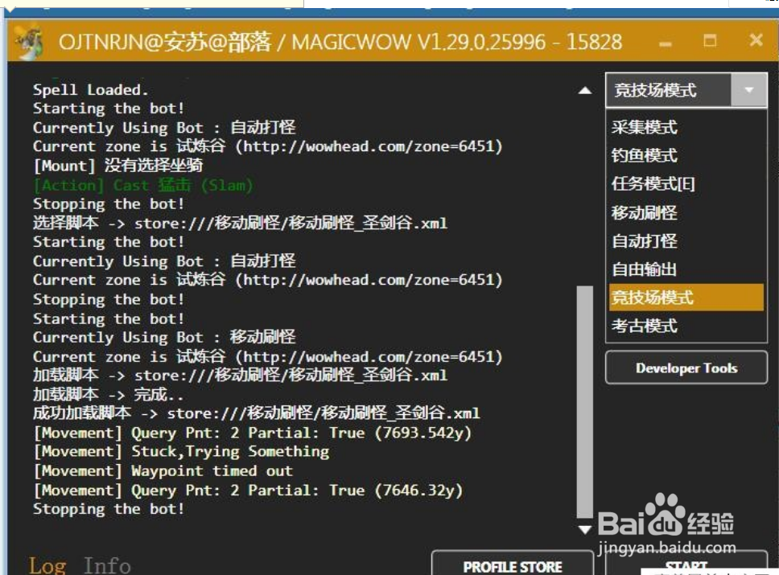Click the log scroll-up arrow
The image size is (779, 575).
(x=585, y=90)
